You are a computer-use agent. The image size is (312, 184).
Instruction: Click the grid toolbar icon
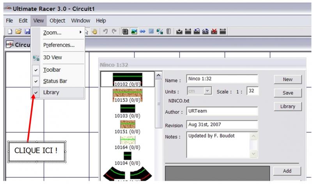151,32
